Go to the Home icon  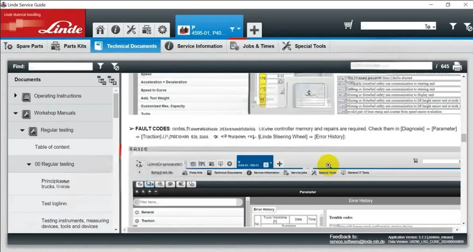pyautogui.click(x=100, y=30)
